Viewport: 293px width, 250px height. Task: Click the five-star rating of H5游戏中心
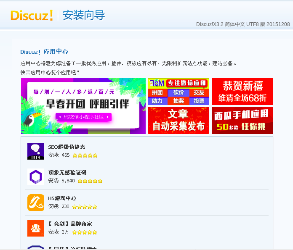(85, 207)
